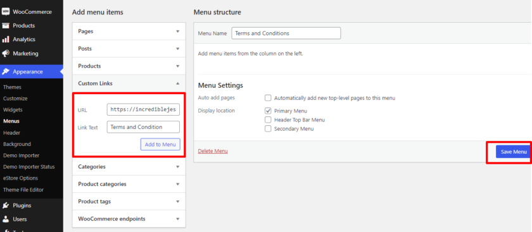The width and height of the screenshot is (532, 232).
Task: Enable automatically add new top-level pages
Action: tap(268, 98)
